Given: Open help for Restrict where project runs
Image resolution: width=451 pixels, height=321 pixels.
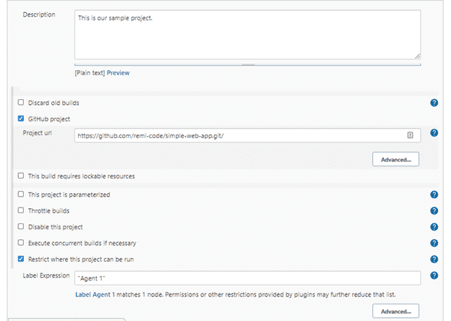Looking at the screenshot, I should pos(434,259).
